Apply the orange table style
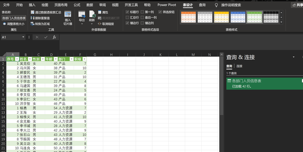 (189, 17)
